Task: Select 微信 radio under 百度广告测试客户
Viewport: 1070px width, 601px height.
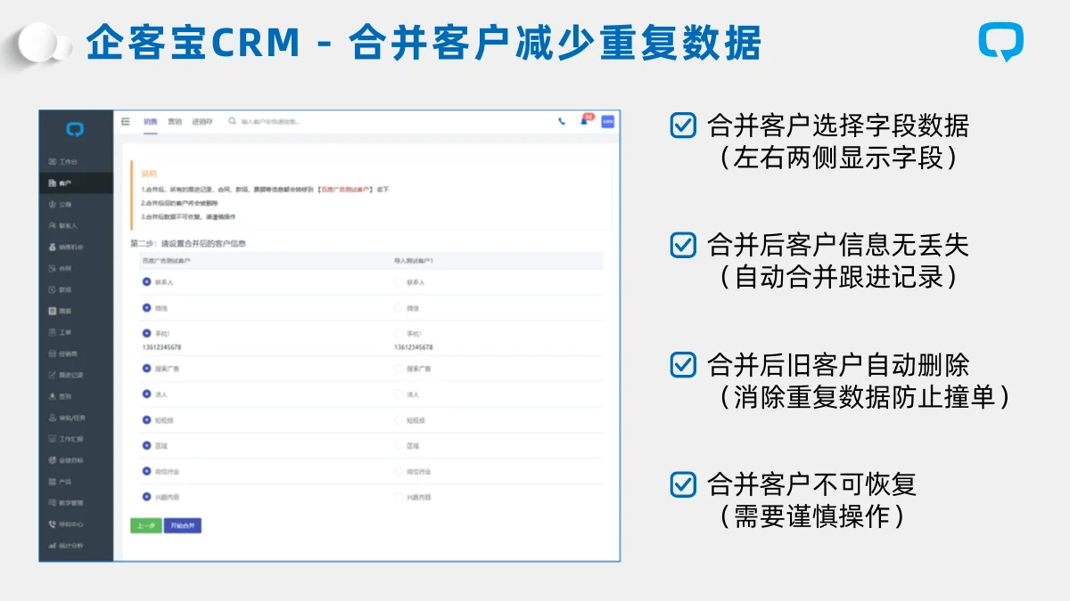Action: coord(146,307)
